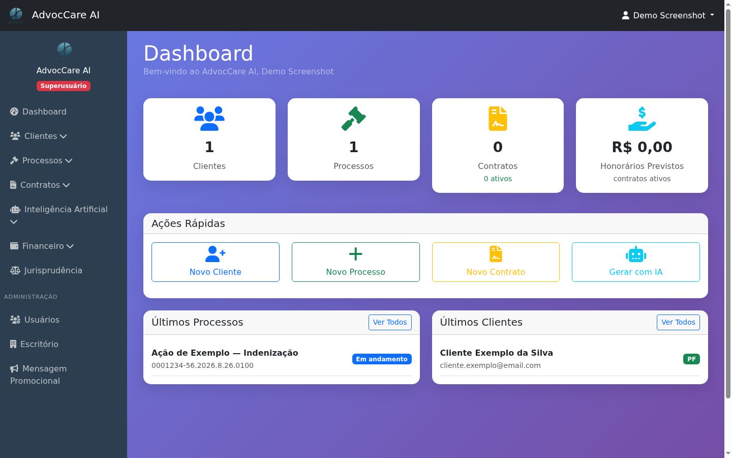Screen dimensions: 732x458
Task: Click the vertical page scrollbar thumb
Action: [x=728, y=204]
